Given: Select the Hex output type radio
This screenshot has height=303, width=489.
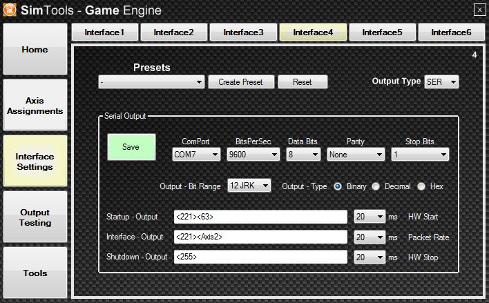Looking at the screenshot, I should coord(421,186).
